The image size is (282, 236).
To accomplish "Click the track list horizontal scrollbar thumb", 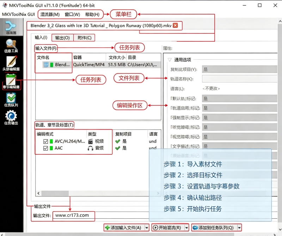I will [55, 193].
